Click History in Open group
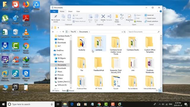This screenshot has width=190, height=107. tap(138, 21)
